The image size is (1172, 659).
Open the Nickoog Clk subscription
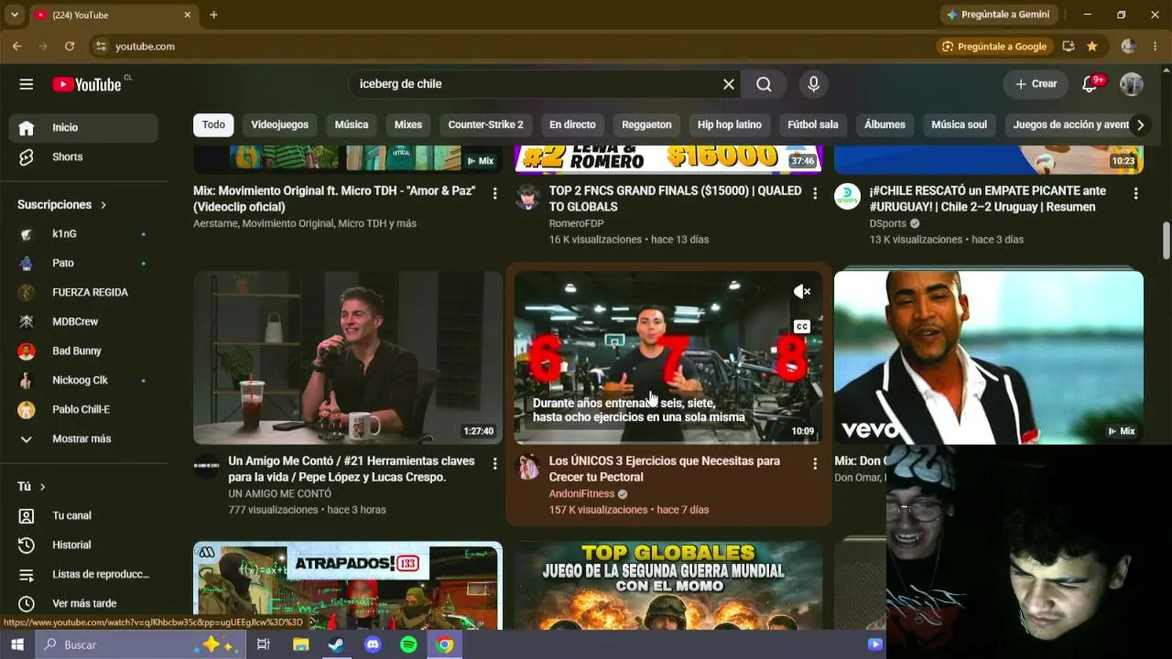83,381
